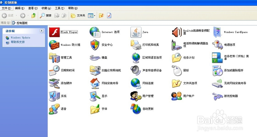Open Internet 选项 globe icon
This screenshot has height=137, width=257.
click(x=95, y=32)
